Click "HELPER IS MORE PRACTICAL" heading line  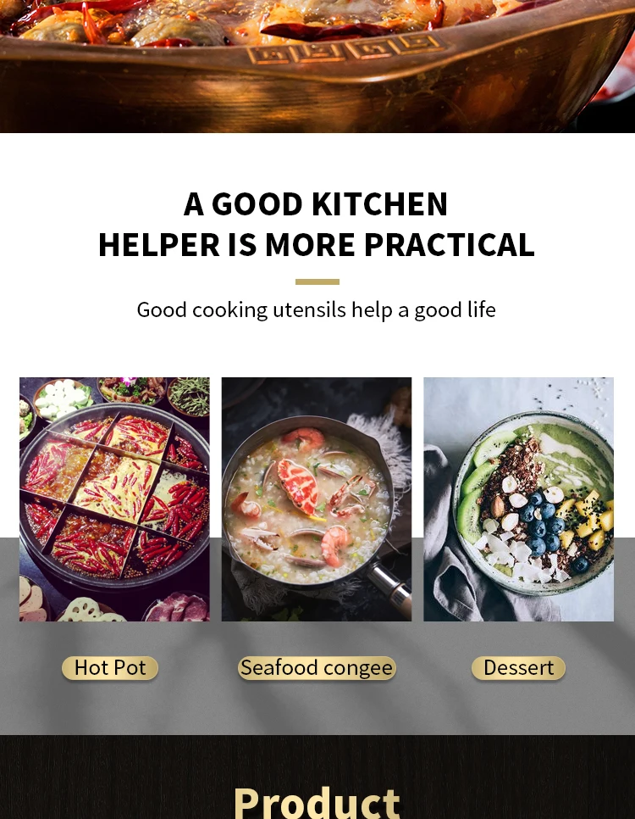[317, 244]
